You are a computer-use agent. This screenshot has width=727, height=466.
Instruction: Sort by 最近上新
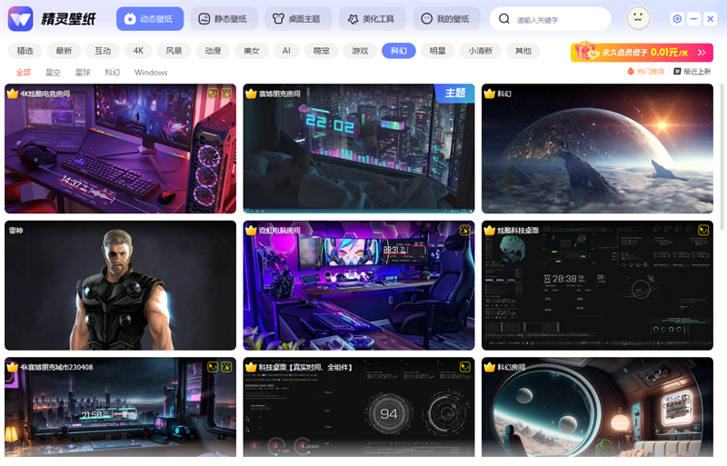(x=692, y=71)
